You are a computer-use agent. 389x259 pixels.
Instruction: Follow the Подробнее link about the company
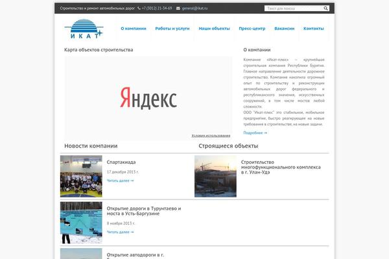click(x=255, y=133)
